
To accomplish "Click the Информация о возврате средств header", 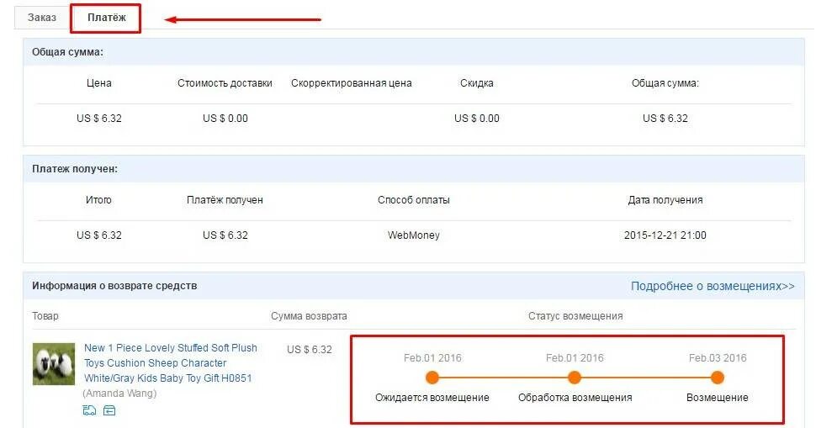I will [x=114, y=286].
